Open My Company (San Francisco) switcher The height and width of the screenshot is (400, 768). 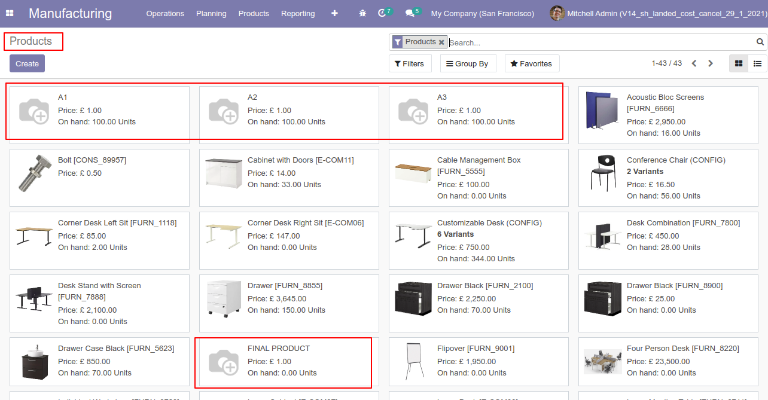click(x=482, y=13)
